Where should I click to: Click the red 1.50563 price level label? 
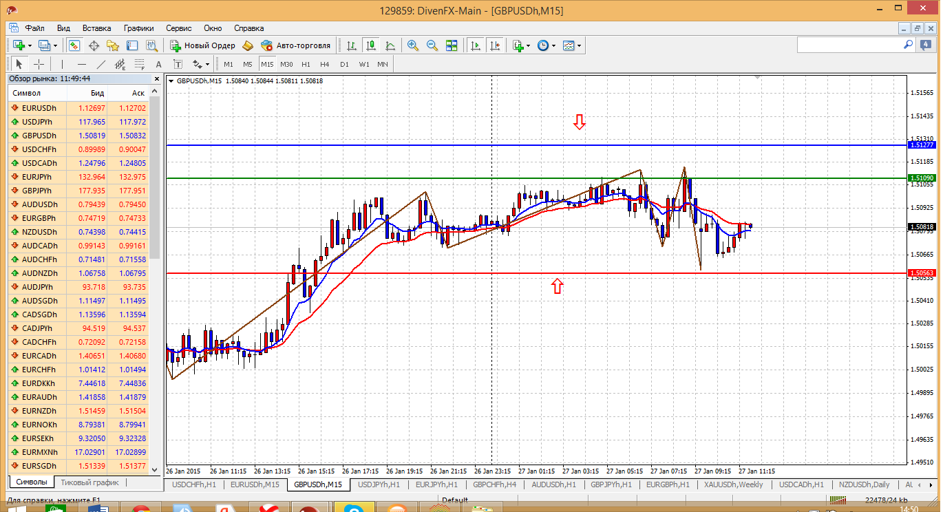click(921, 273)
